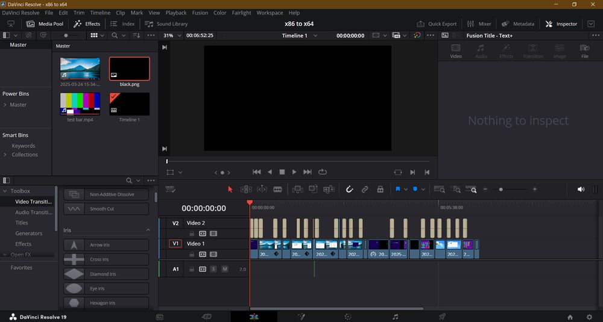Toggle the Inspector panel button
The image size is (603, 322).
click(x=561, y=24)
